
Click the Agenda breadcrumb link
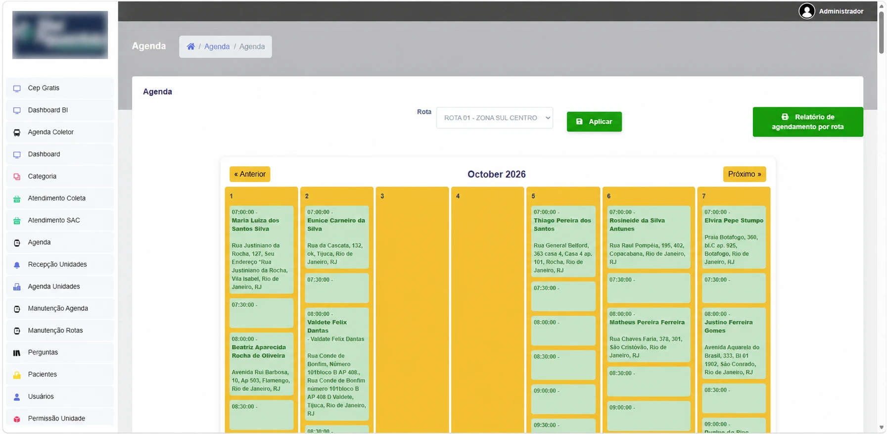(217, 47)
